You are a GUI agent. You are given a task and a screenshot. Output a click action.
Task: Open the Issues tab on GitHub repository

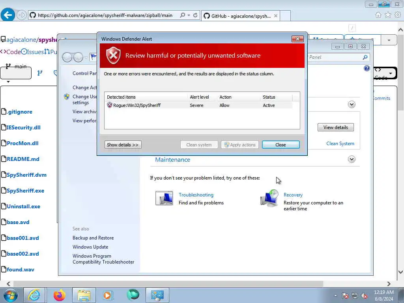[x=32, y=52]
